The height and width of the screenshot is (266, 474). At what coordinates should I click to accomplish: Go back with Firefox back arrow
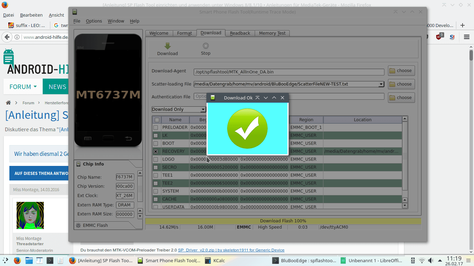coord(7,37)
